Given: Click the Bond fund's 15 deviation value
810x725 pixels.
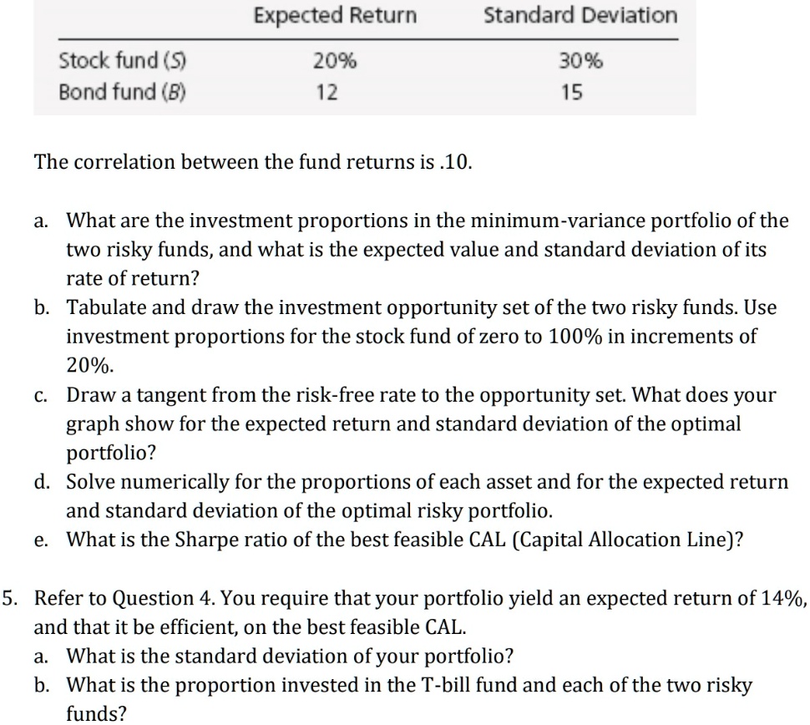Looking at the screenshot, I should (x=571, y=93).
